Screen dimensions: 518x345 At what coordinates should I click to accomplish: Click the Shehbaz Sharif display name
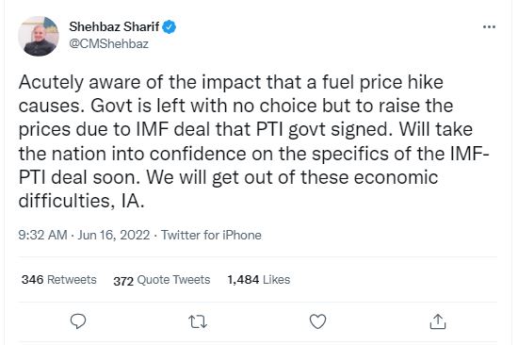click(114, 26)
